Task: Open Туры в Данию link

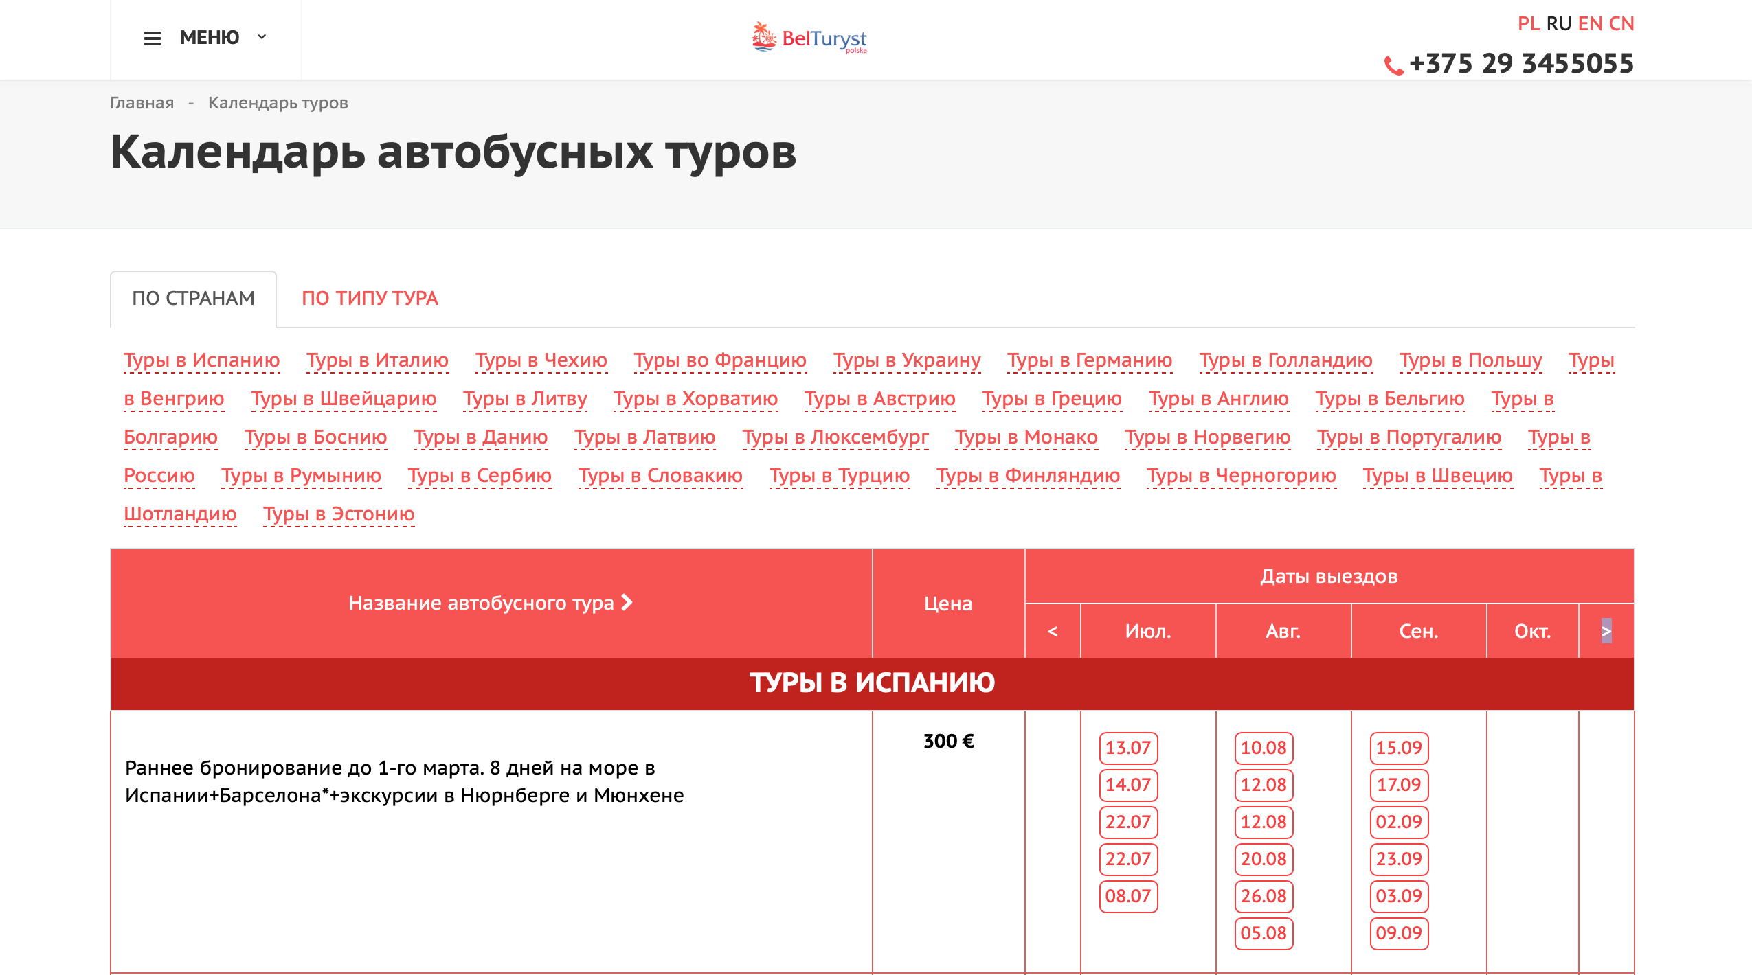Action: [x=481, y=437]
